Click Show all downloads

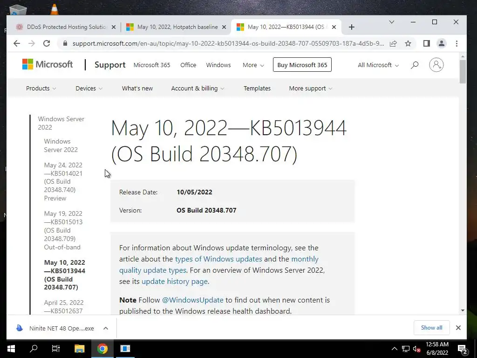click(431, 328)
